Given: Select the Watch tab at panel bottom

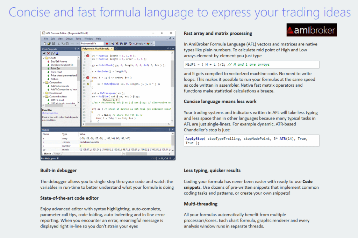Looking at the screenshot, I should click(47, 153).
